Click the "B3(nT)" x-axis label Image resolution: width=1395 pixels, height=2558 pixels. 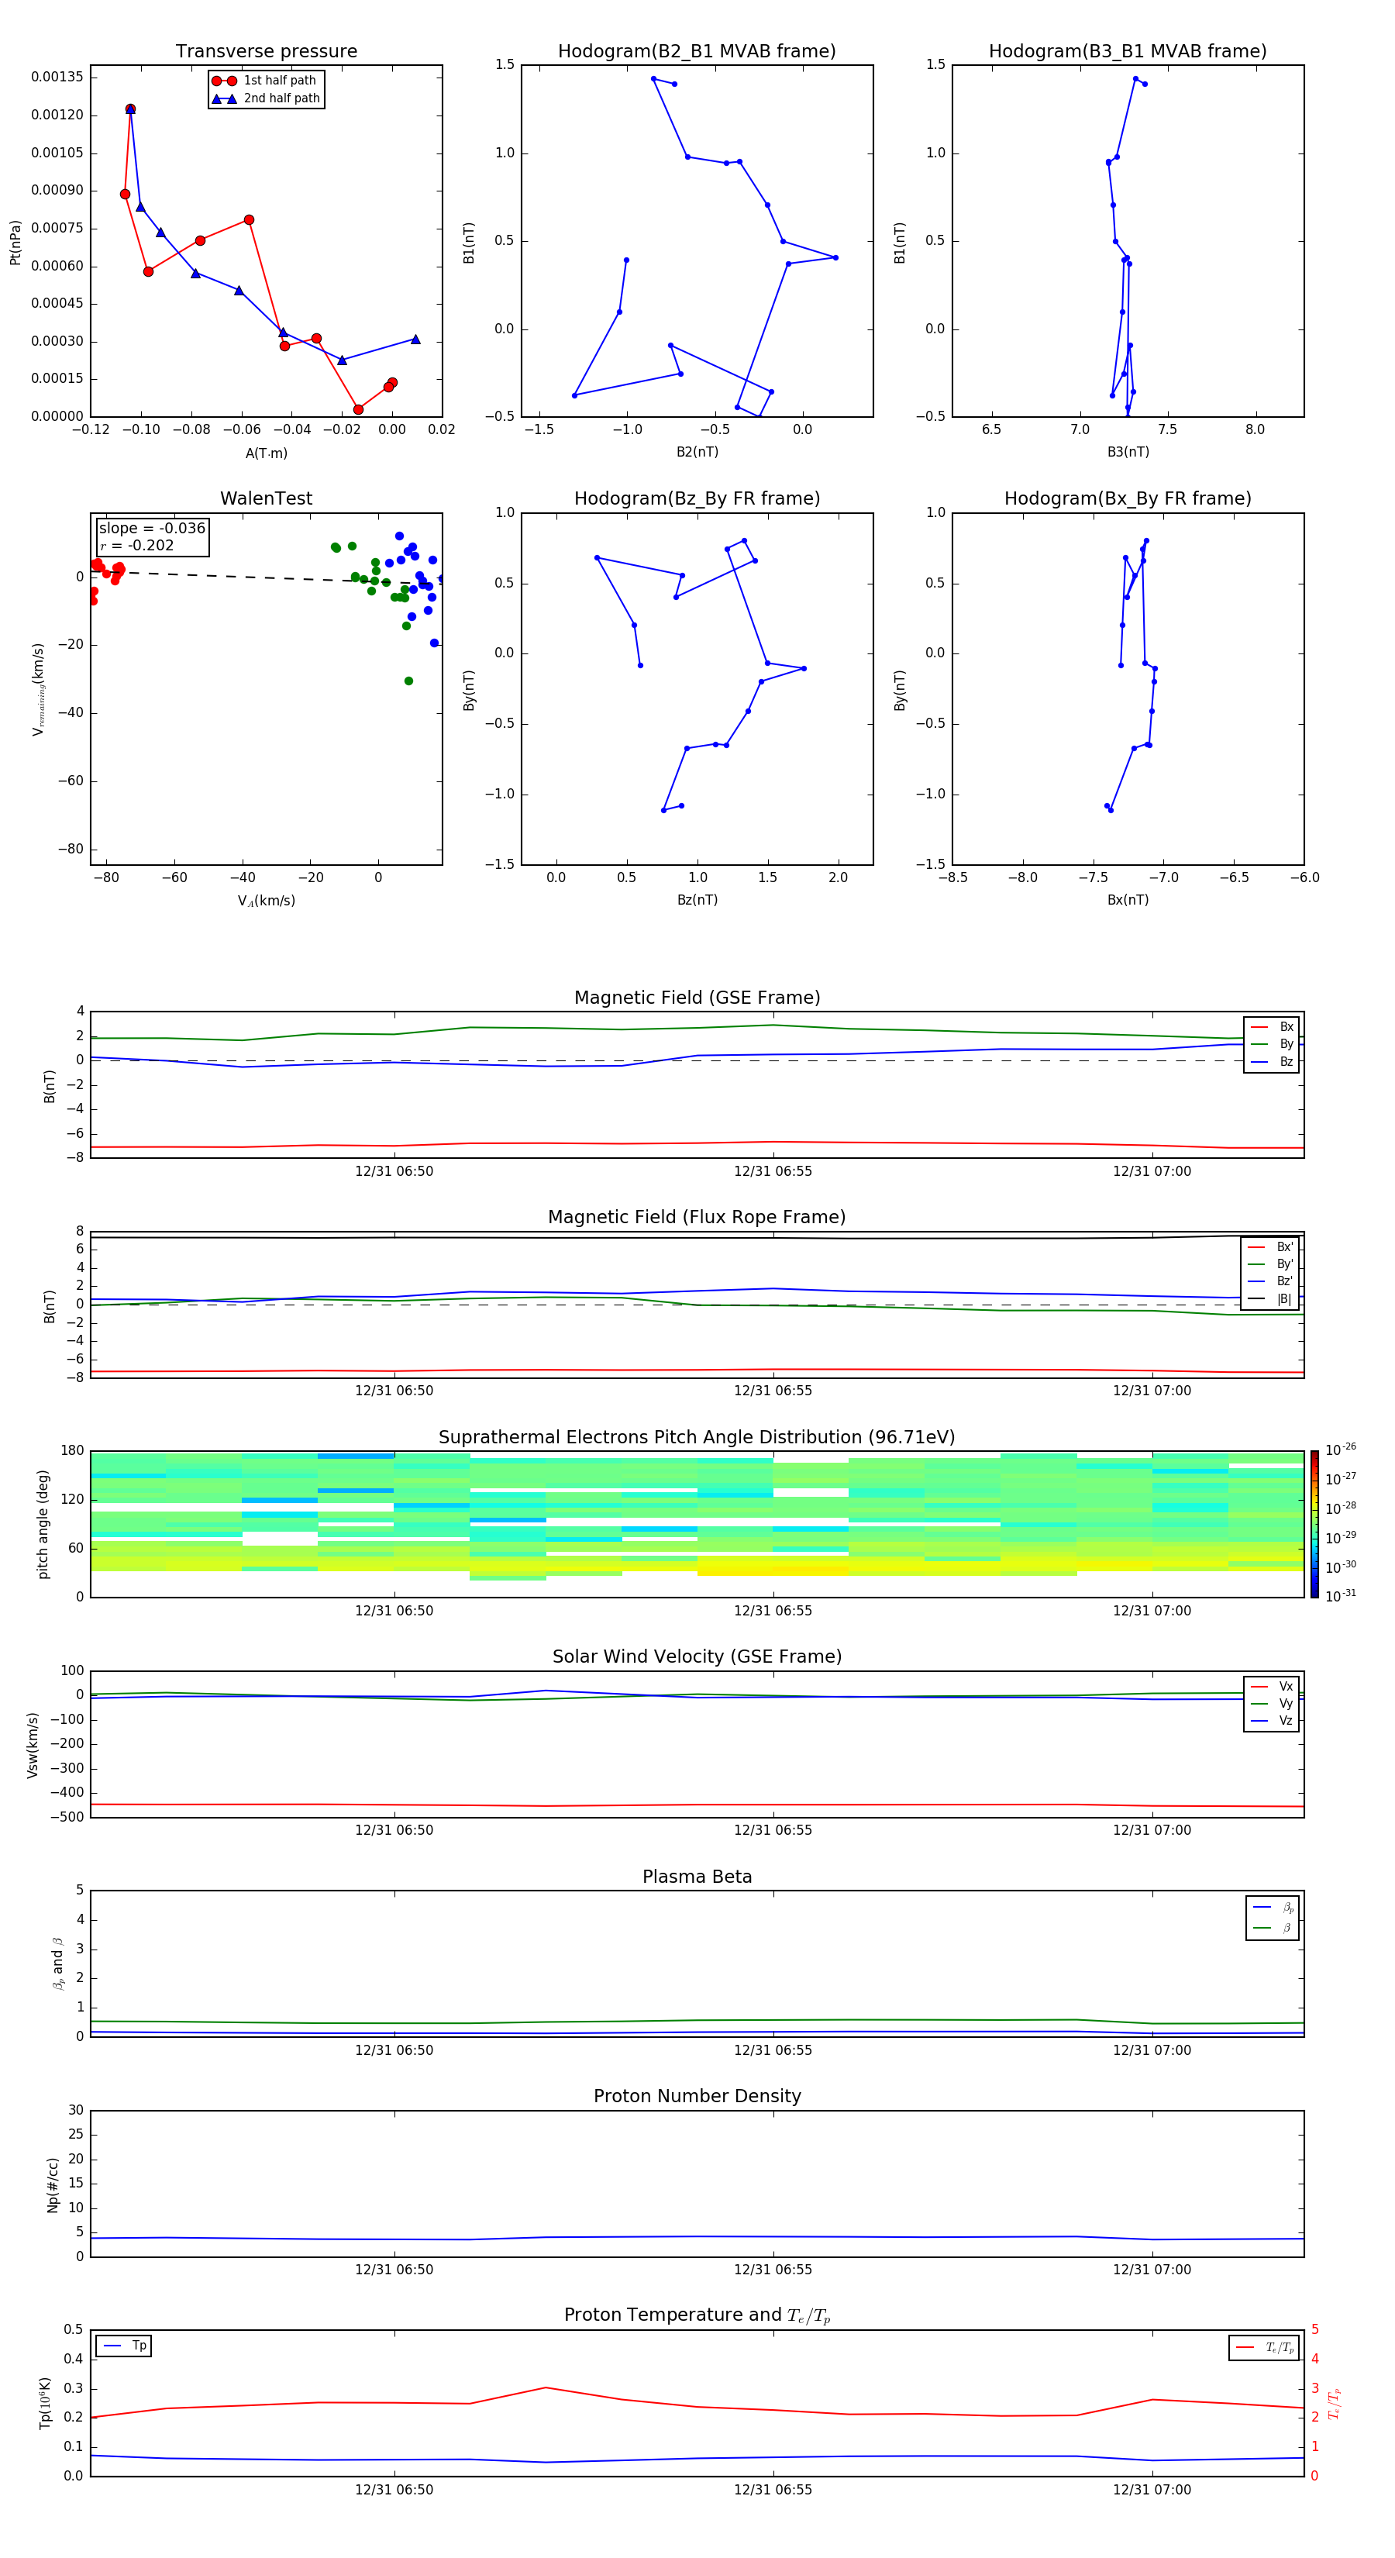1128,452
